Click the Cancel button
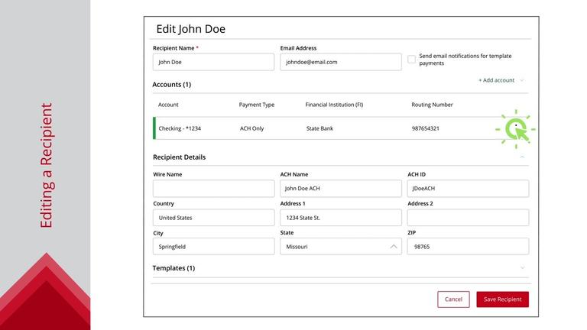 point(453,299)
